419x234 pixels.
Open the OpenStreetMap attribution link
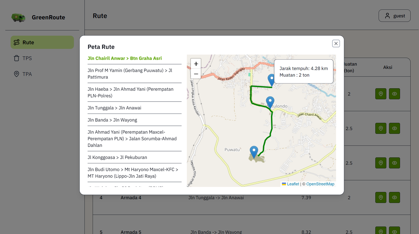tap(320, 184)
